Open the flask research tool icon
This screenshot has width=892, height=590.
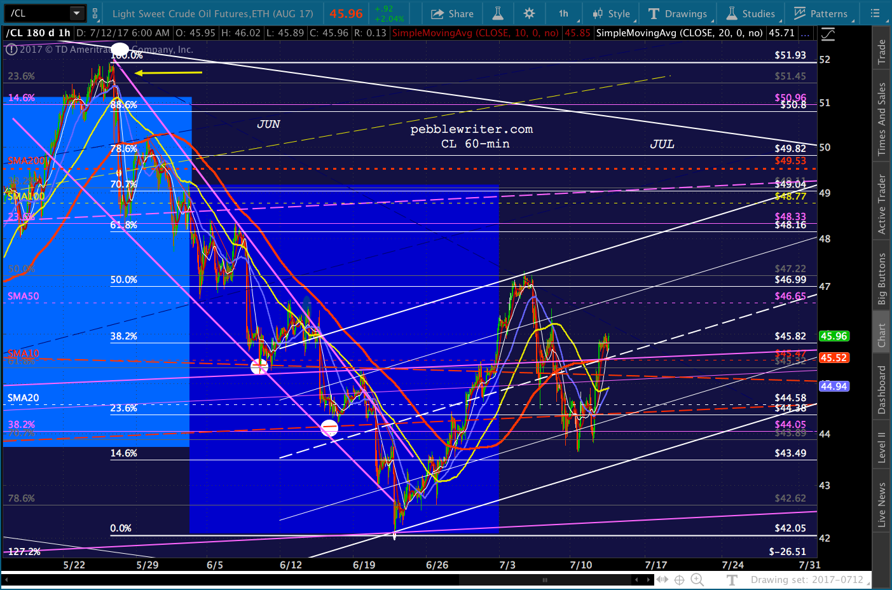point(498,13)
